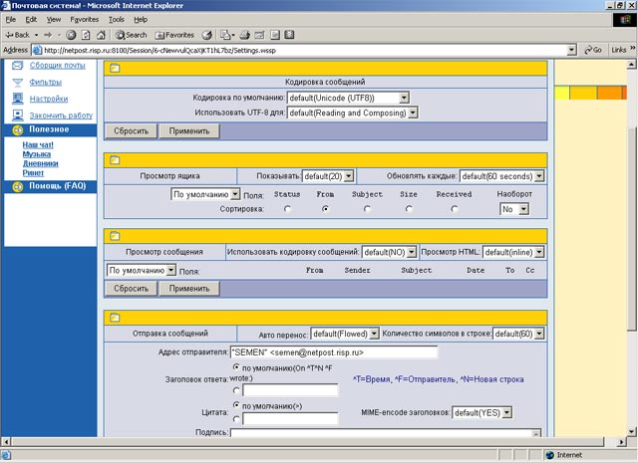Open the Help menu

(x=141, y=20)
